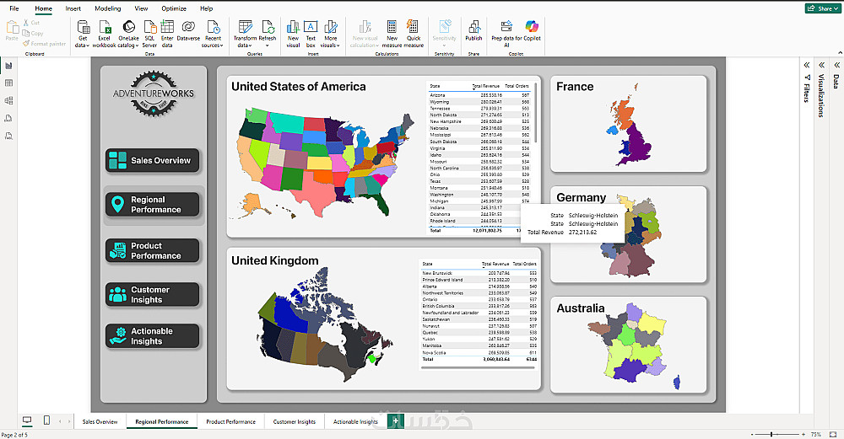Expand the Data pane
Viewport: 844px width, 439px height.
(836, 65)
